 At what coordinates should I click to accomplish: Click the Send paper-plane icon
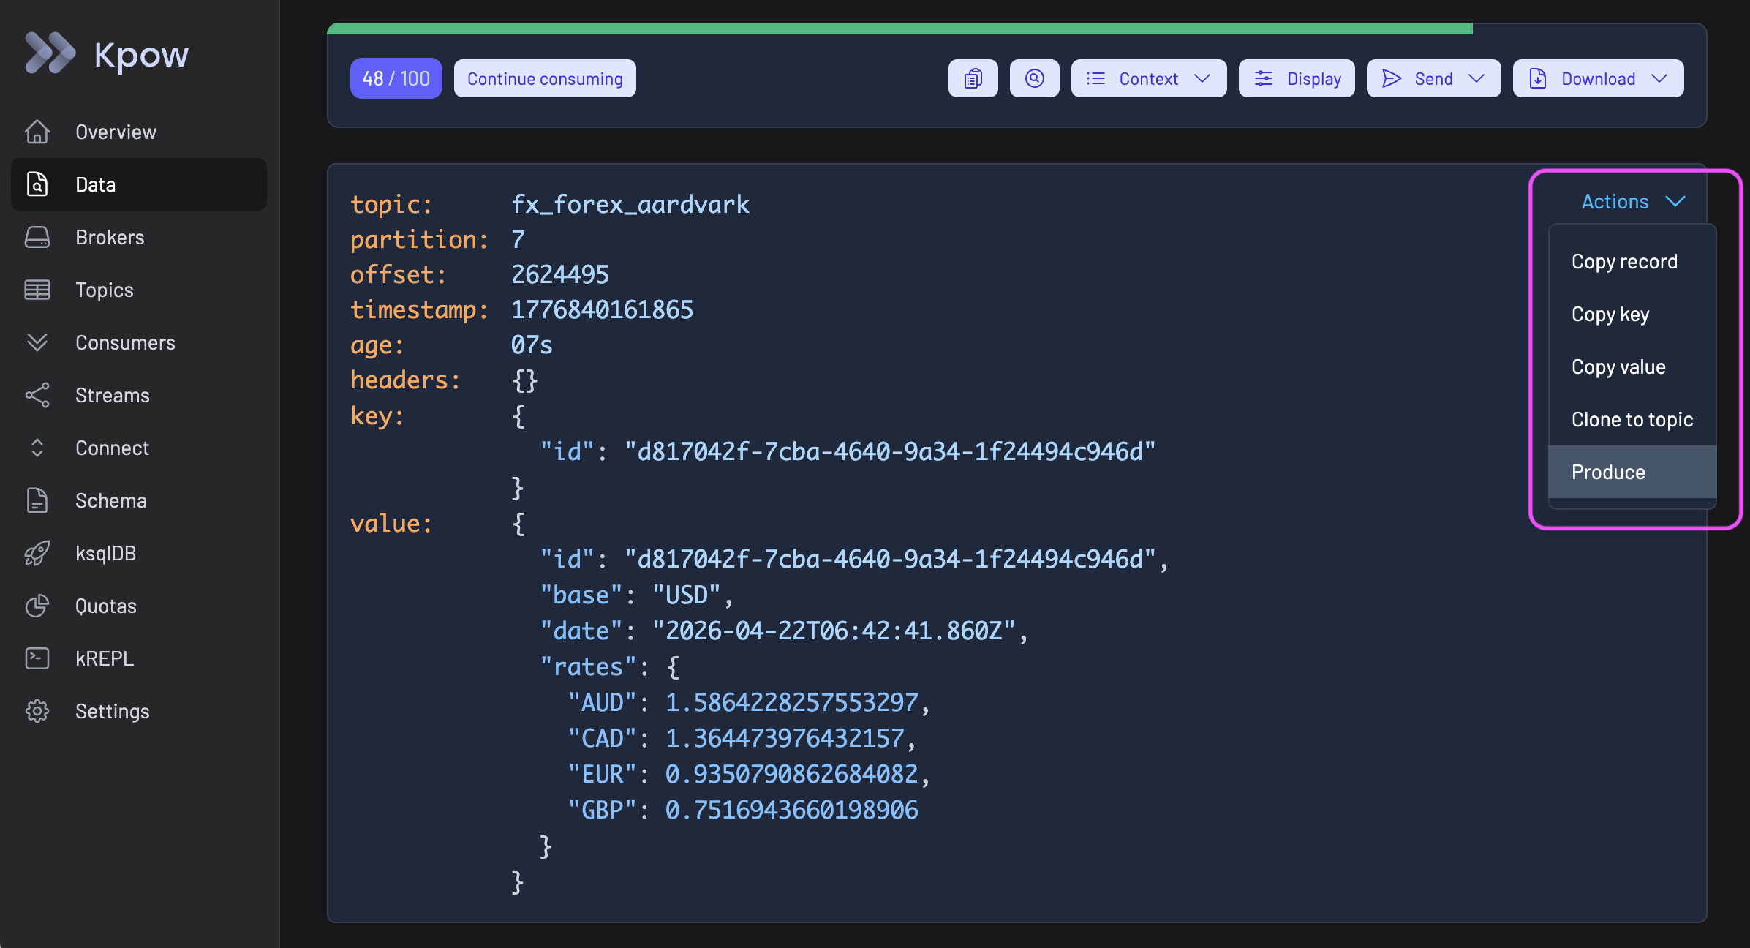point(1392,78)
